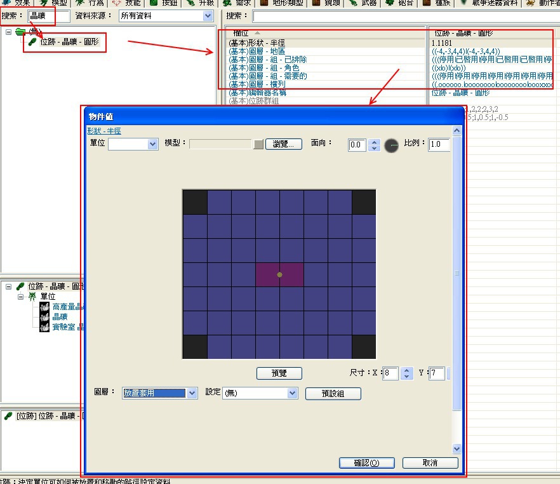This screenshot has height=484, width=560.
Task: Click the black bottom-right corner grid cell
Action: coord(364,347)
